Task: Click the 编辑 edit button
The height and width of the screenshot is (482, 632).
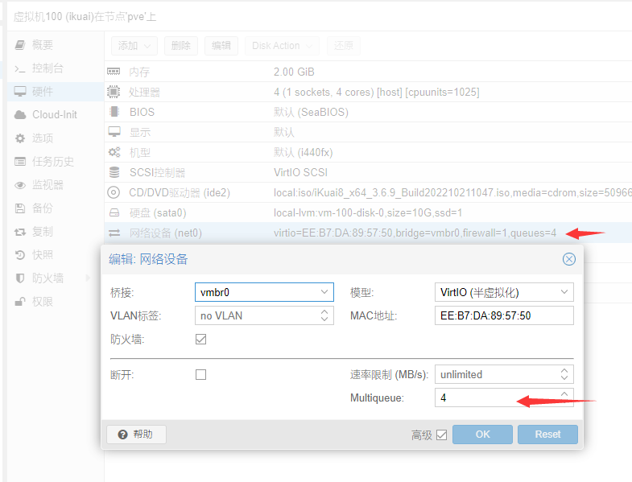Action: (x=221, y=46)
